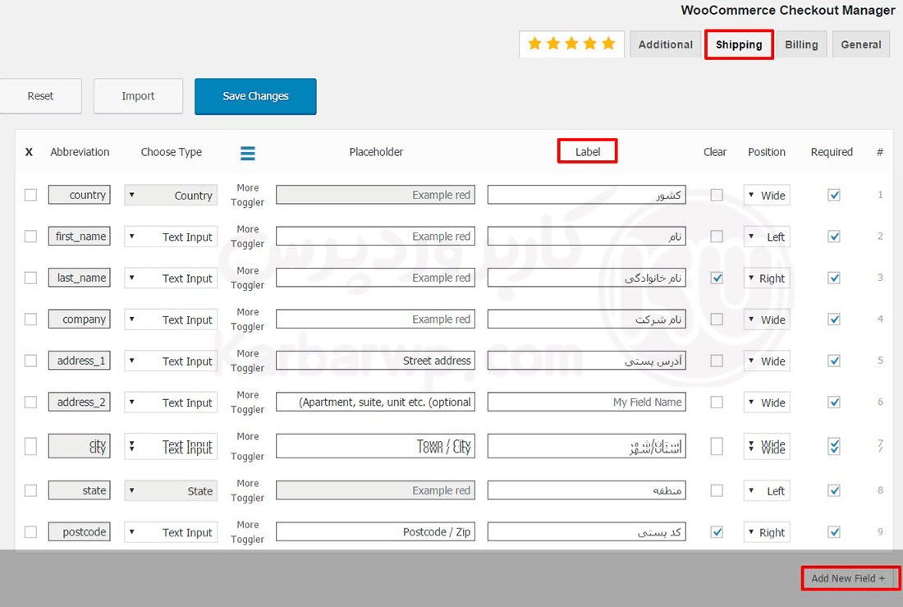The width and height of the screenshot is (903, 607).
Task: Open Choose Type dropdown for postcode row
Action: [x=171, y=532]
